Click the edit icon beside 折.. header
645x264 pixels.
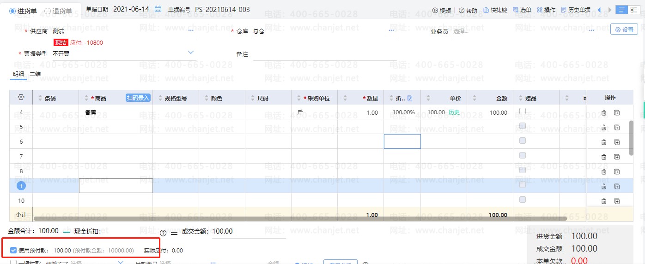click(x=410, y=98)
